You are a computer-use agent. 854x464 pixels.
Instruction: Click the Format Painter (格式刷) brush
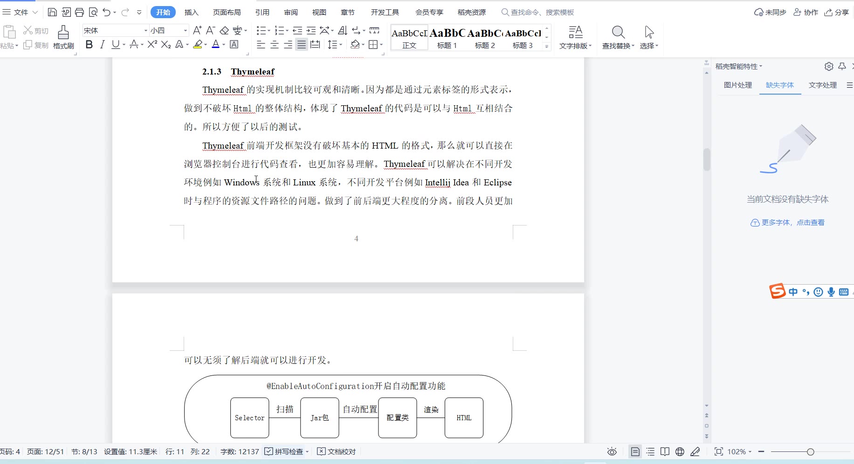click(x=63, y=37)
